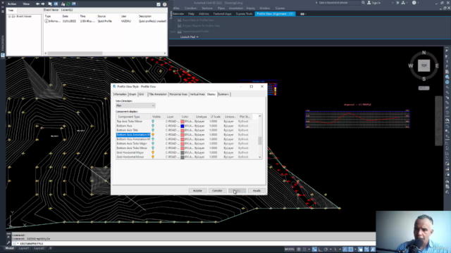Image resolution: width=451 pixels, height=253 pixels.
Task: Toggle visibility bulb for Grid Horizontal Major
Action: (153, 153)
